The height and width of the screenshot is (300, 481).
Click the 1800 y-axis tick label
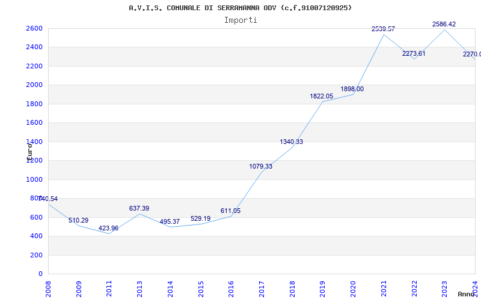click(x=34, y=104)
